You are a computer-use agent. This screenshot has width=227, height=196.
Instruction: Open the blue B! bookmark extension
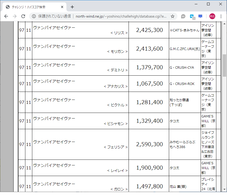(x=192, y=17)
